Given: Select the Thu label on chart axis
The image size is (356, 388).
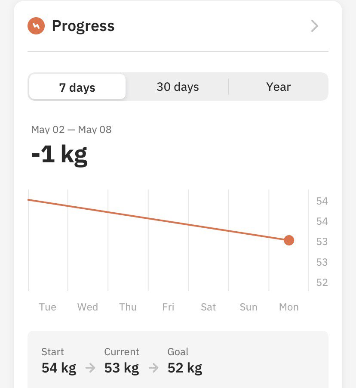Looking at the screenshot, I should (128, 307).
